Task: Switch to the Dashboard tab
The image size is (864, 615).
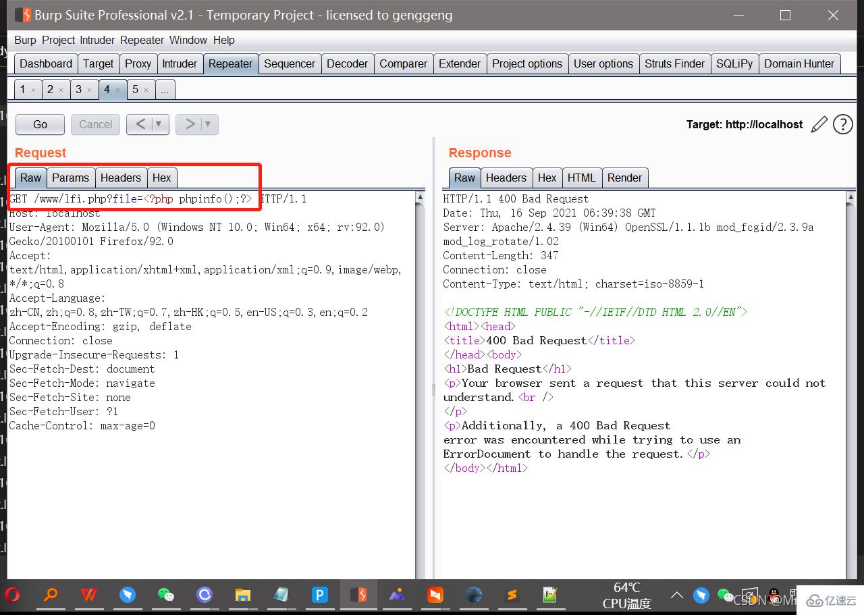Action: click(46, 63)
